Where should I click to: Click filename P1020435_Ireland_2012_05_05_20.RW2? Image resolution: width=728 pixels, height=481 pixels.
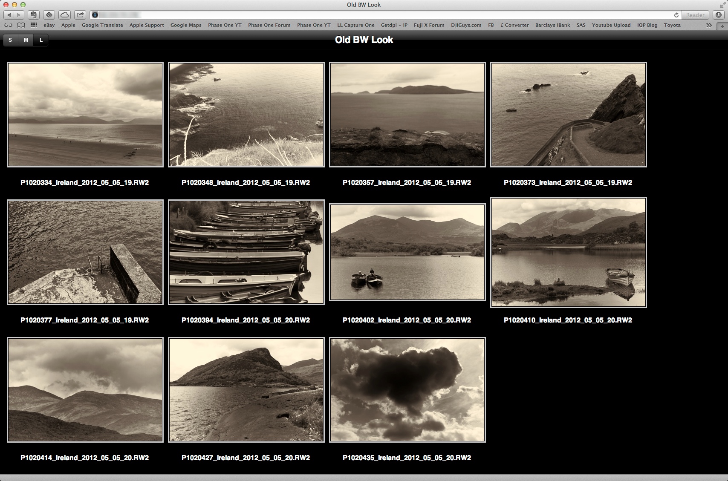[x=407, y=458]
